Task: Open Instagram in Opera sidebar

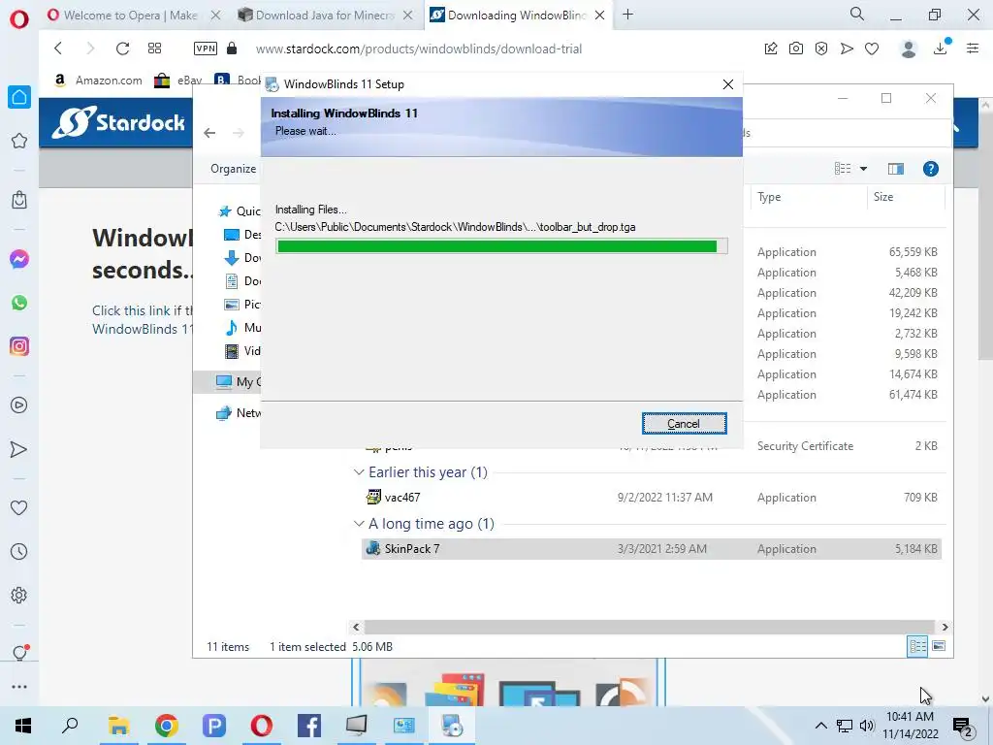Action: pyautogui.click(x=19, y=346)
